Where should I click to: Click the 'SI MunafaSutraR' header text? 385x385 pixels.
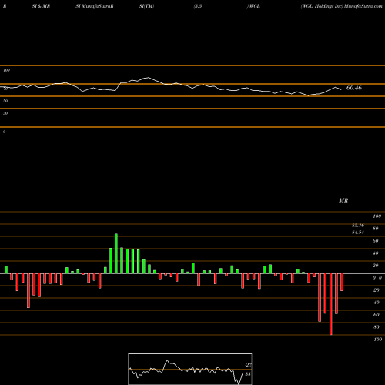pos(95,6)
